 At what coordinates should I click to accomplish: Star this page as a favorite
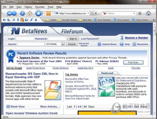tap(38, 13)
